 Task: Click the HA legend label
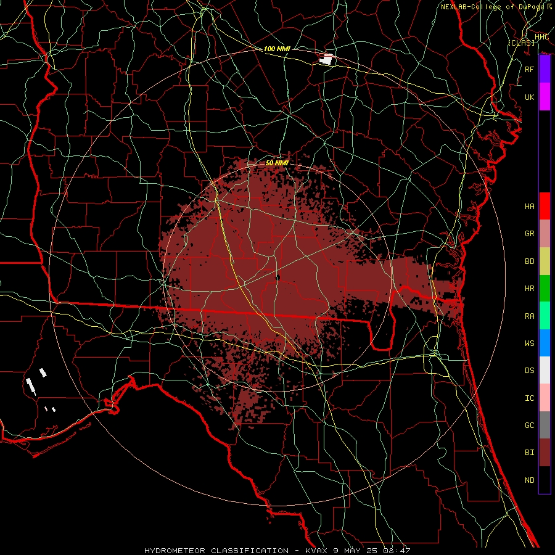coord(529,207)
